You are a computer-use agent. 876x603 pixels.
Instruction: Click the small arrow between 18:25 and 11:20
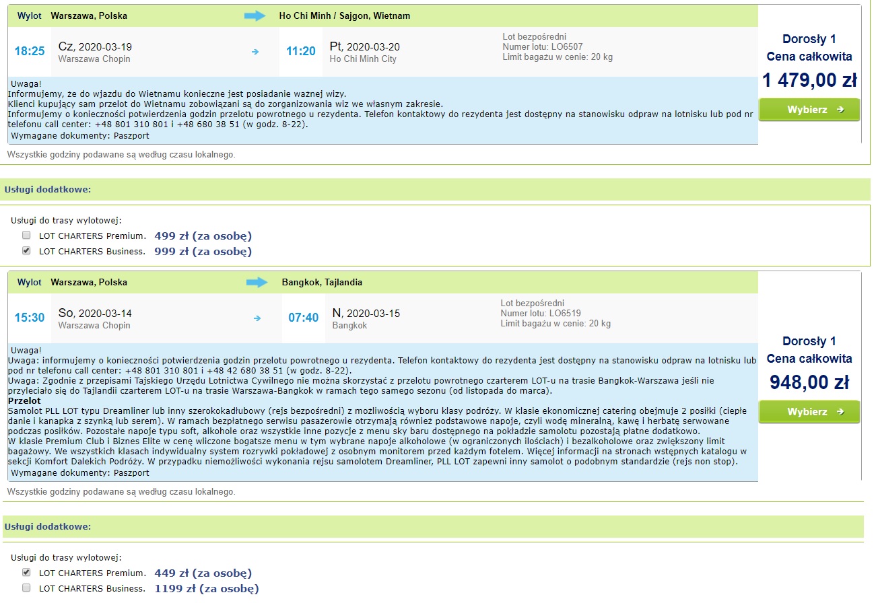coord(255,52)
